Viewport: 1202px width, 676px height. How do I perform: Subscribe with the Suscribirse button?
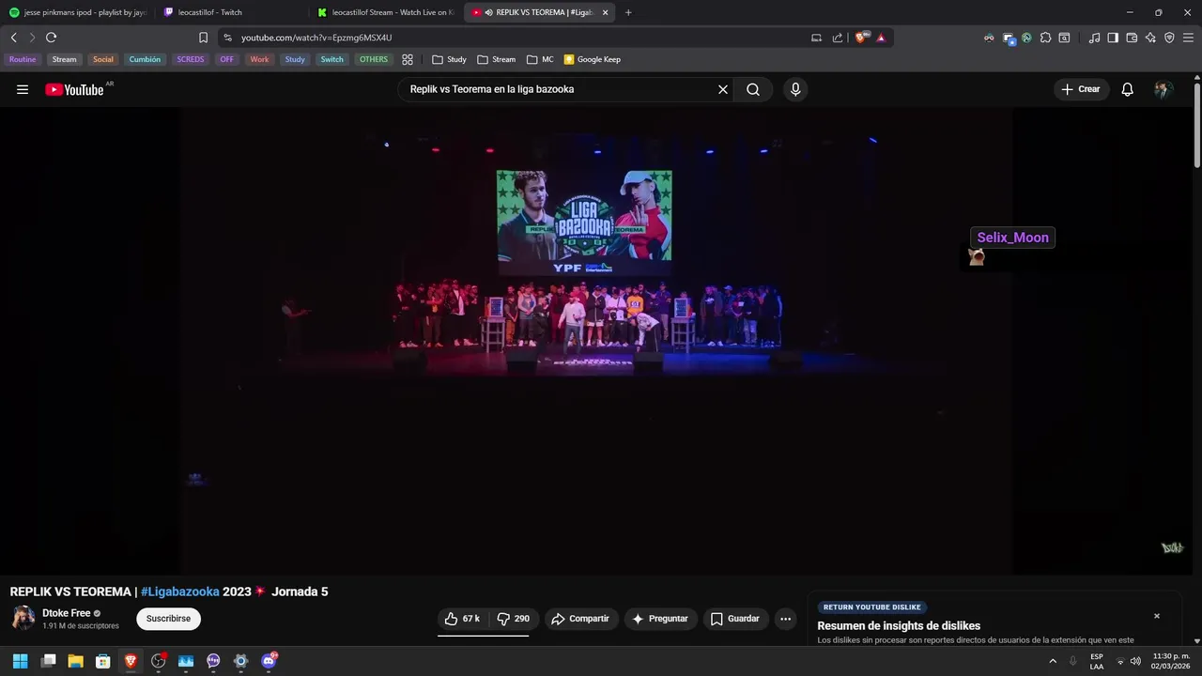(x=168, y=619)
